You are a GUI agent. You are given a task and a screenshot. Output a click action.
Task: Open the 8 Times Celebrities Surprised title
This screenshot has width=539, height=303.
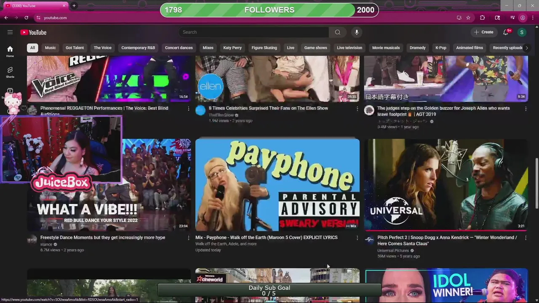click(x=268, y=108)
